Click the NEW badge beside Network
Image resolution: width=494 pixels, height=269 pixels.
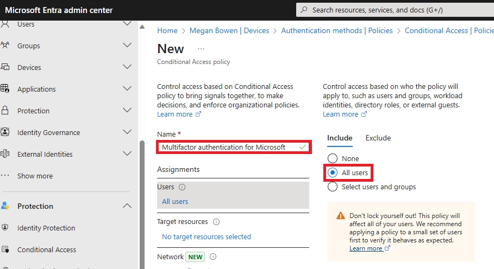coord(195,257)
